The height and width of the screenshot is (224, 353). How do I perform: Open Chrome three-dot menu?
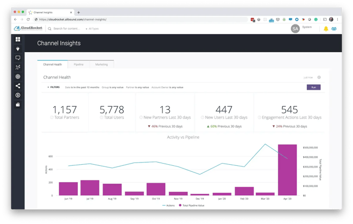[x=337, y=20]
